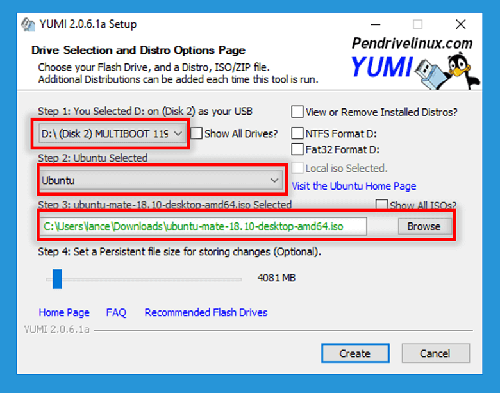500x393 pixels.
Task: Open the D:\ (Disk 2) MULTIBOOT drive dropdown
Action: point(112,133)
